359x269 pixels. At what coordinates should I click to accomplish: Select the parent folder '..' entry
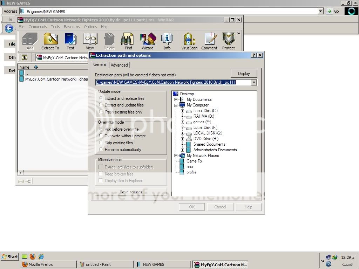24,73
